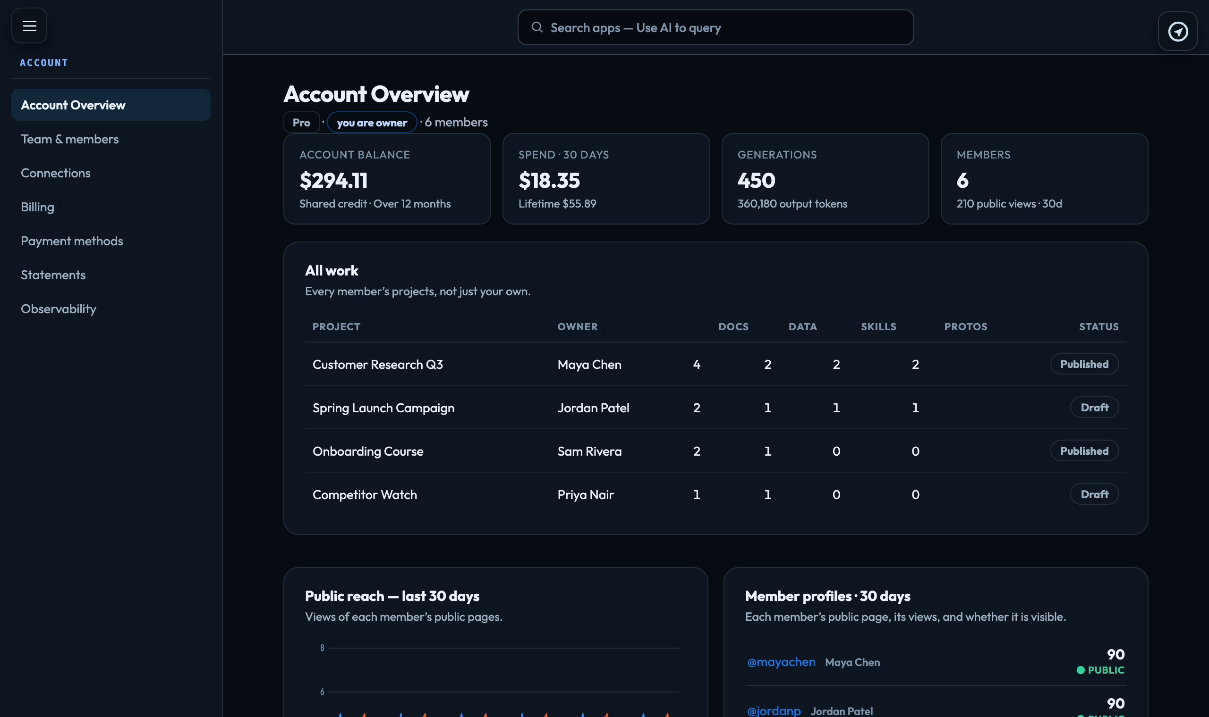1209x717 pixels.
Task: Click owner Priya Nair in table
Action: (586, 495)
